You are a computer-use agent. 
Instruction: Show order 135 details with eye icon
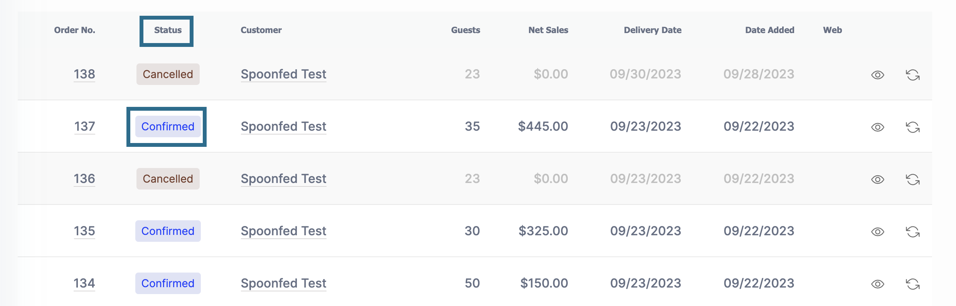click(878, 232)
